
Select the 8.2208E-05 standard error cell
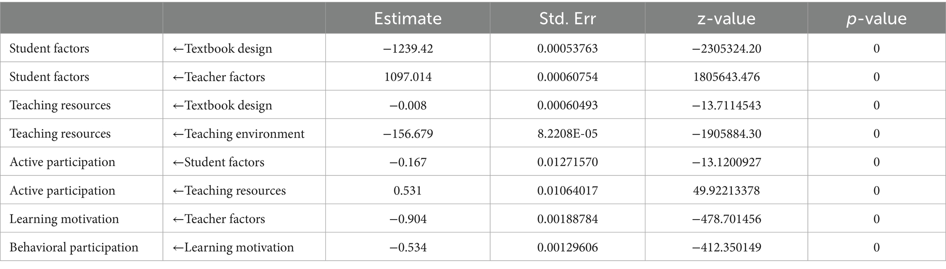pos(567,134)
